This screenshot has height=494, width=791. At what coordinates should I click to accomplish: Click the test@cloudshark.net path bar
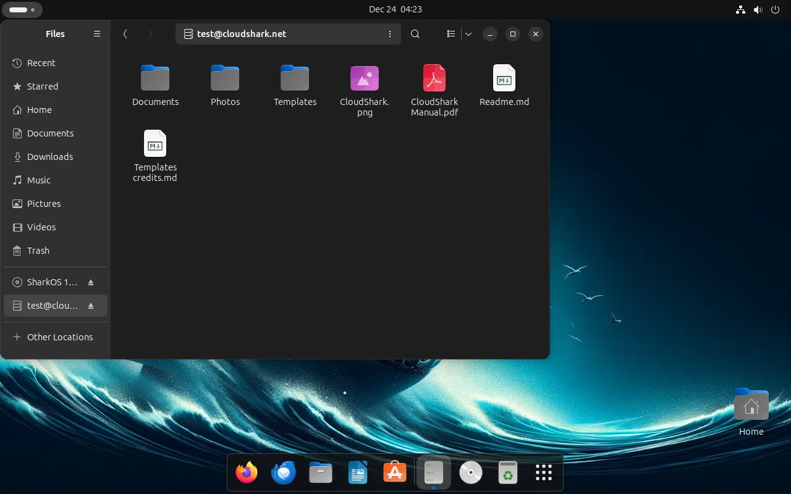[x=288, y=34]
